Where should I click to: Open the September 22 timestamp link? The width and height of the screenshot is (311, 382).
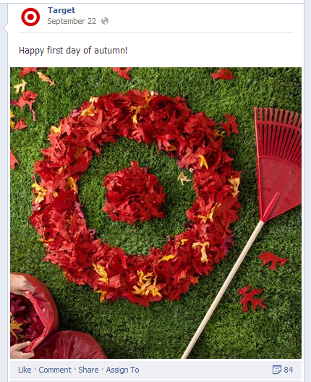(72, 21)
